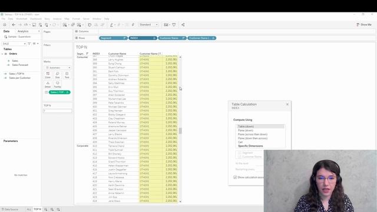Click the Redo forward arrow in toolbar
Screen dimensions: 377x212
pyautogui.click(x=20, y=25)
